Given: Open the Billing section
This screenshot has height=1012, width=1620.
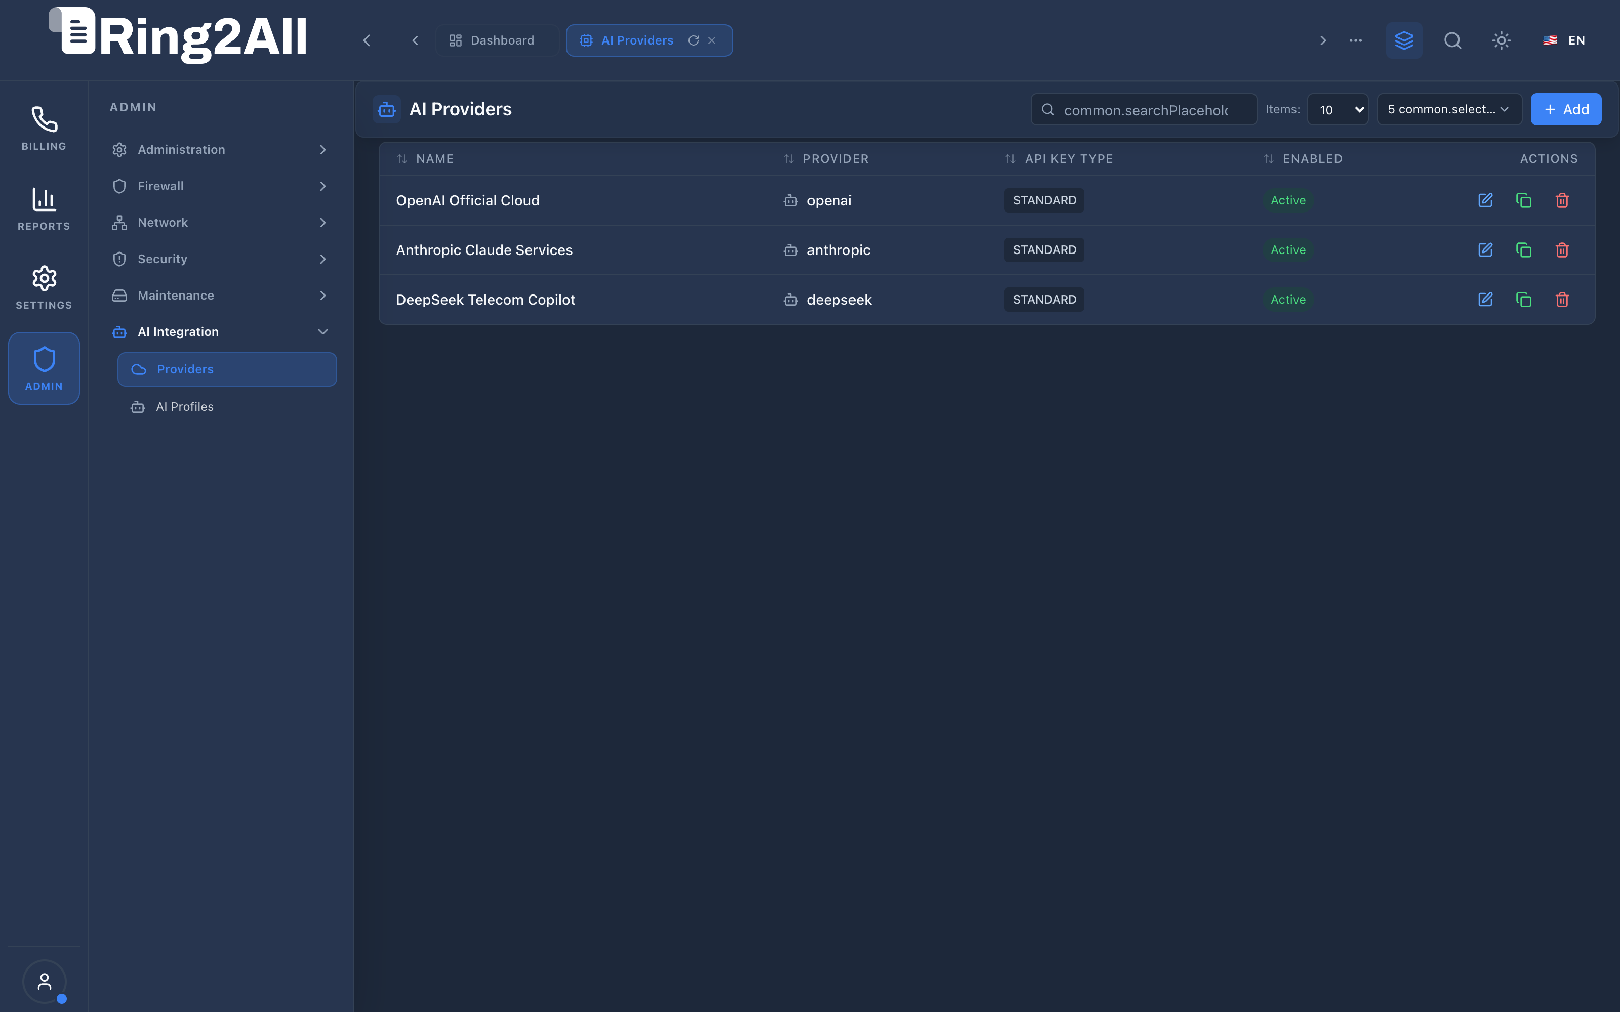Looking at the screenshot, I should [44, 129].
